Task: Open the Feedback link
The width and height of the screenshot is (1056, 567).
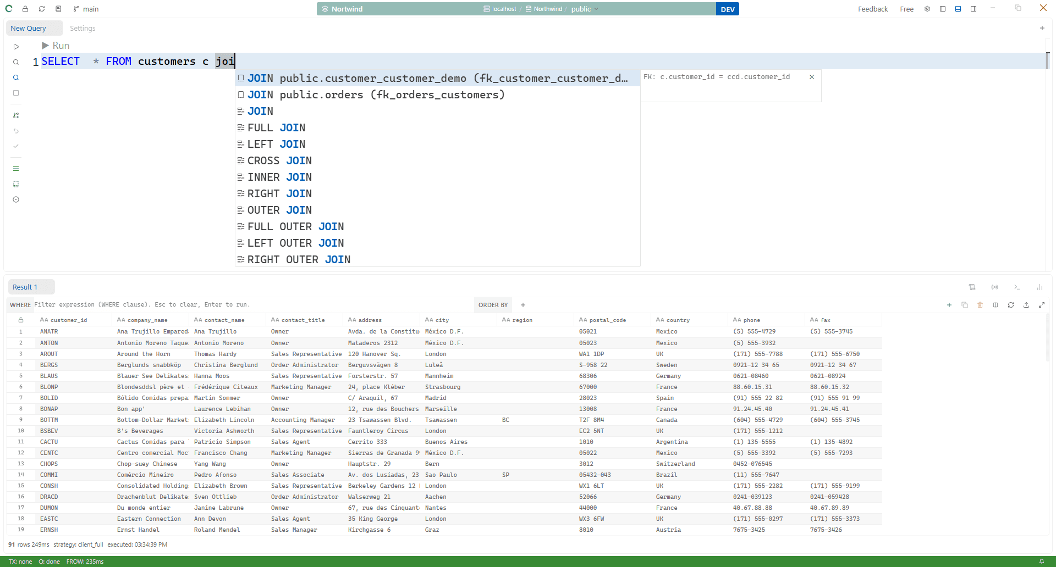Action: pos(873,9)
